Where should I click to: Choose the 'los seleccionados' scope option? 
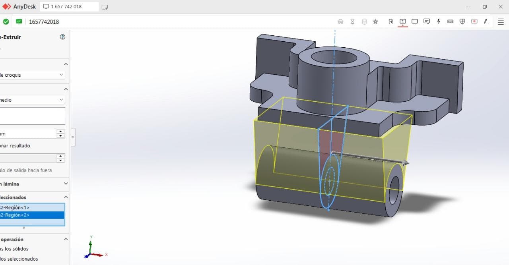pyautogui.click(x=19, y=259)
